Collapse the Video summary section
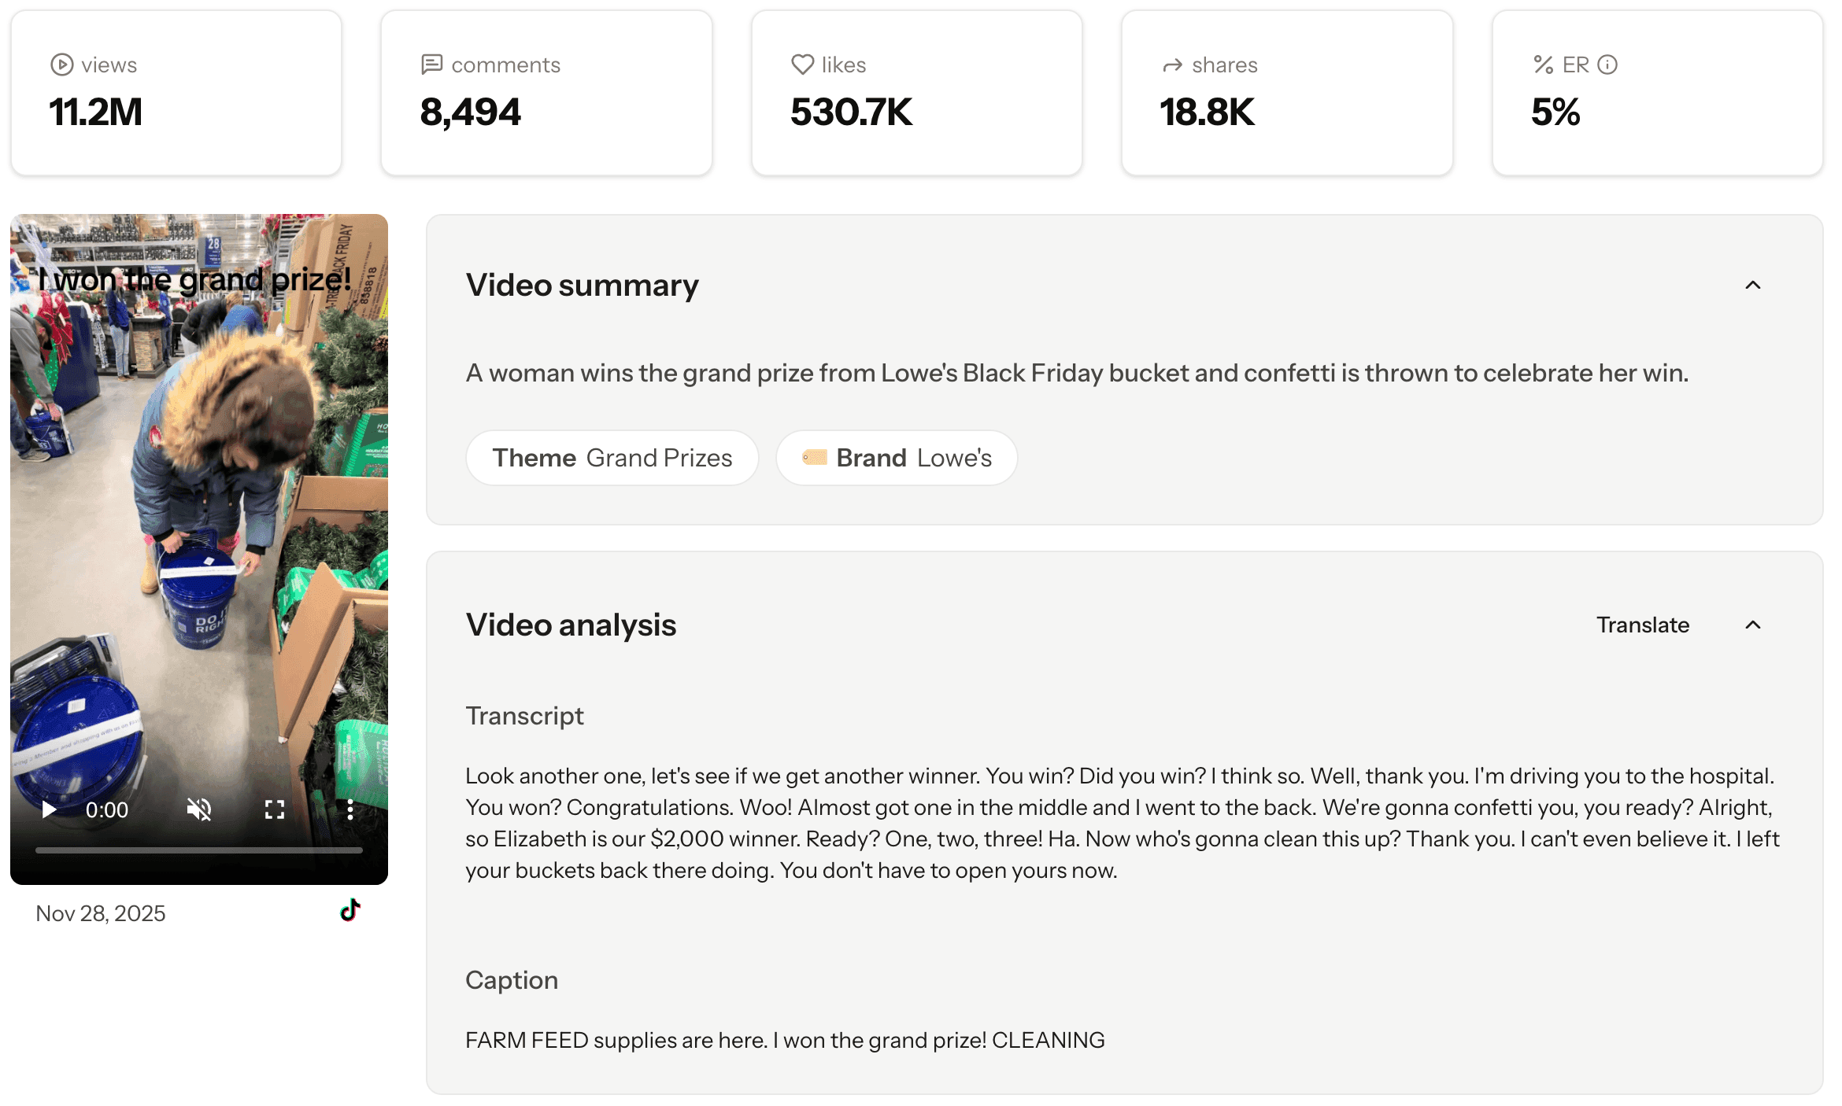This screenshot has height=1106, width=1842. coord(1752,285)
